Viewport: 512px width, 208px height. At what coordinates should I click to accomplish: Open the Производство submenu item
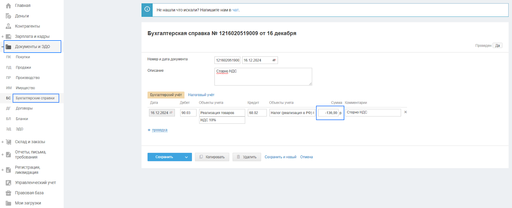(28, 78)
